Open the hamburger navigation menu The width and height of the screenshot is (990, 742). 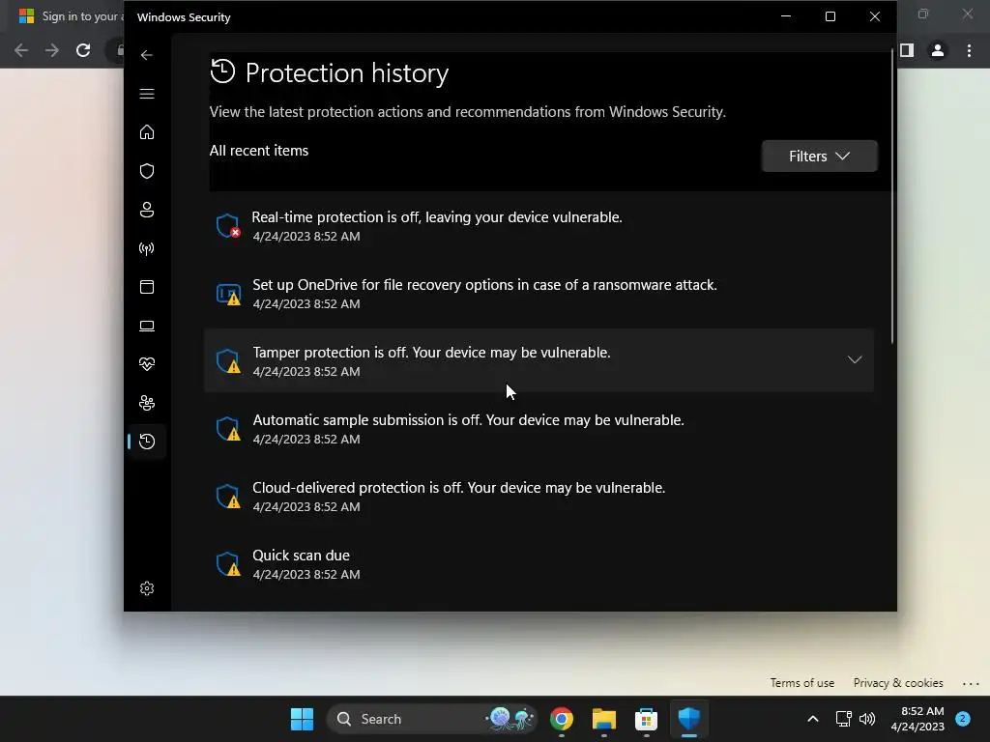[x=147, y=94]
